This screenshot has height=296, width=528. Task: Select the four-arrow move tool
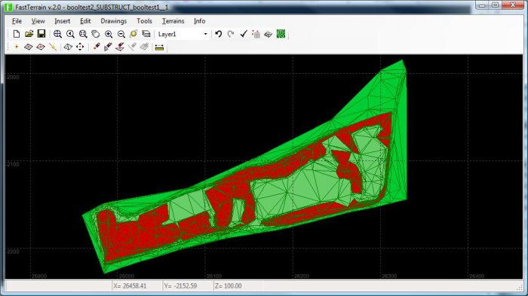(x=80, y=47)
